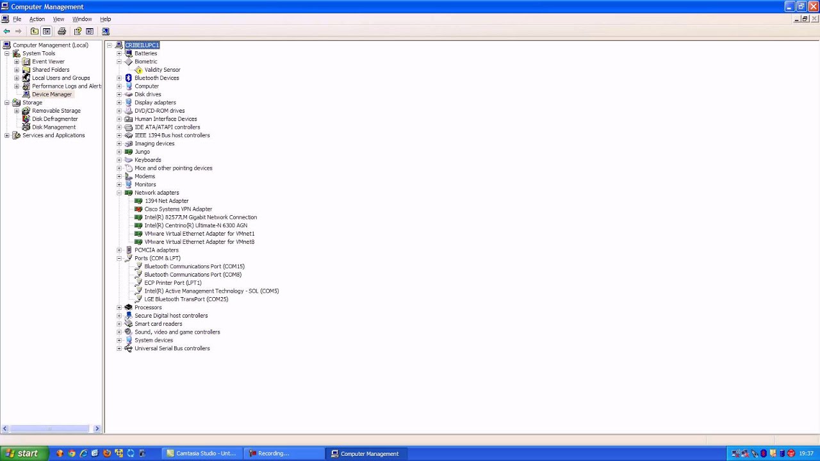
Task: Select Intel(R) 82577LM Gigabit Network Connection
Action: click(201, 218)
